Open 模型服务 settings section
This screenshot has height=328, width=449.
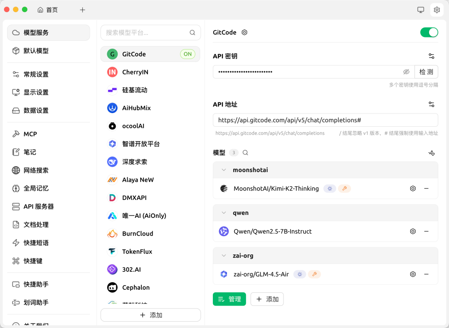pos(48,32)
